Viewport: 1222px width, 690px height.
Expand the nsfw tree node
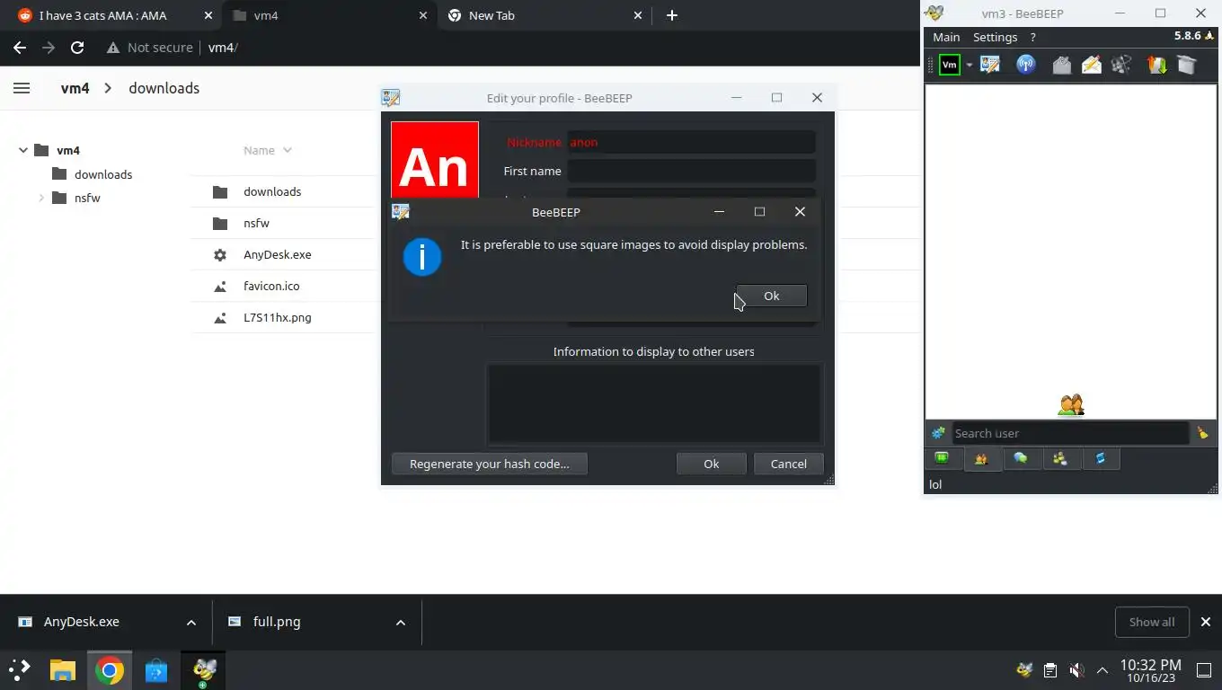(x=41, y=198)
